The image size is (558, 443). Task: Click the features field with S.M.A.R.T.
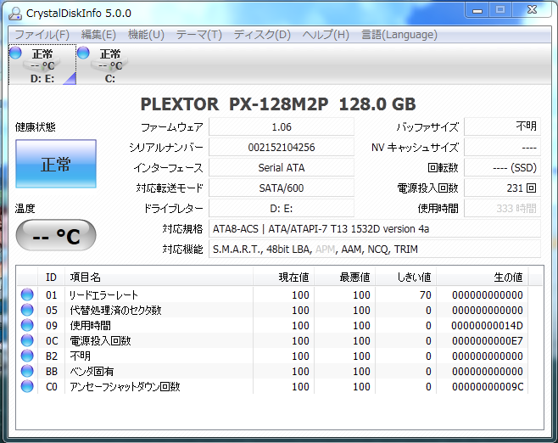pos(375,249)
